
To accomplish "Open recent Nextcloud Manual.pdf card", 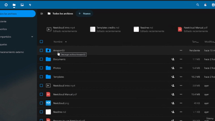I will click(x=193, y=29).
